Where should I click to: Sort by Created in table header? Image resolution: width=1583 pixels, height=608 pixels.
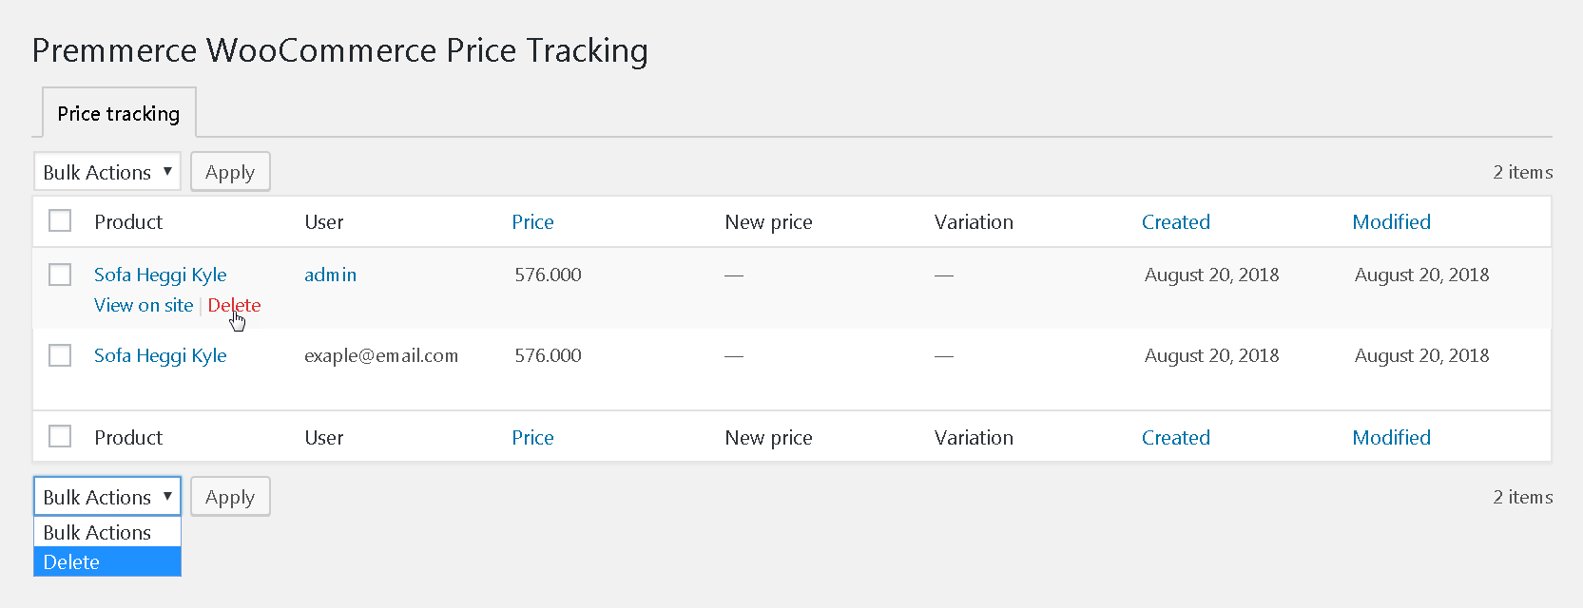pos(1176,221)
